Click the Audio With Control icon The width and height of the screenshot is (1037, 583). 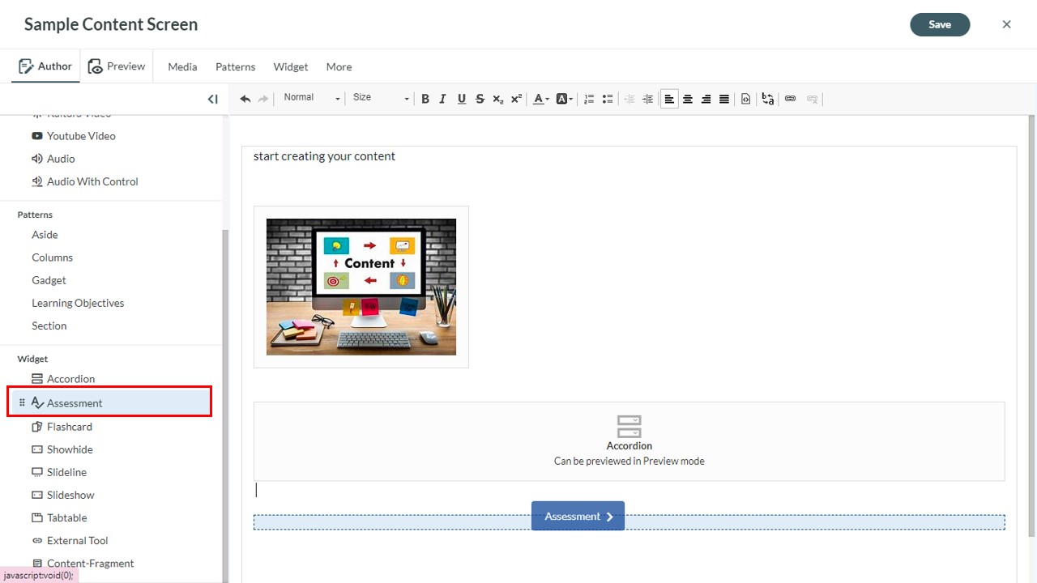(37, 181)
